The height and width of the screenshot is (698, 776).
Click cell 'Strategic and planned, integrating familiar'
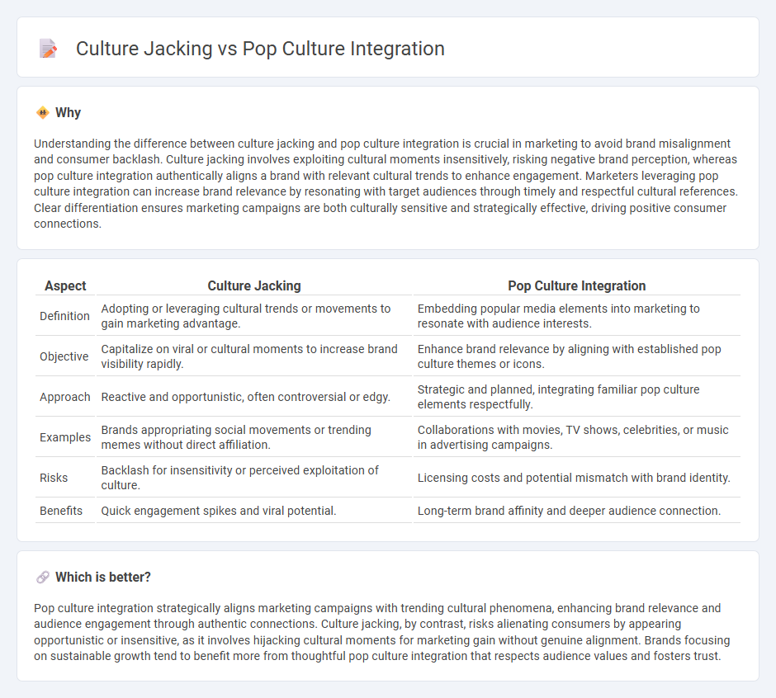click(576, 397)
